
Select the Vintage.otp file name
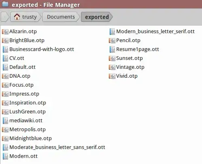coord(130,67)
